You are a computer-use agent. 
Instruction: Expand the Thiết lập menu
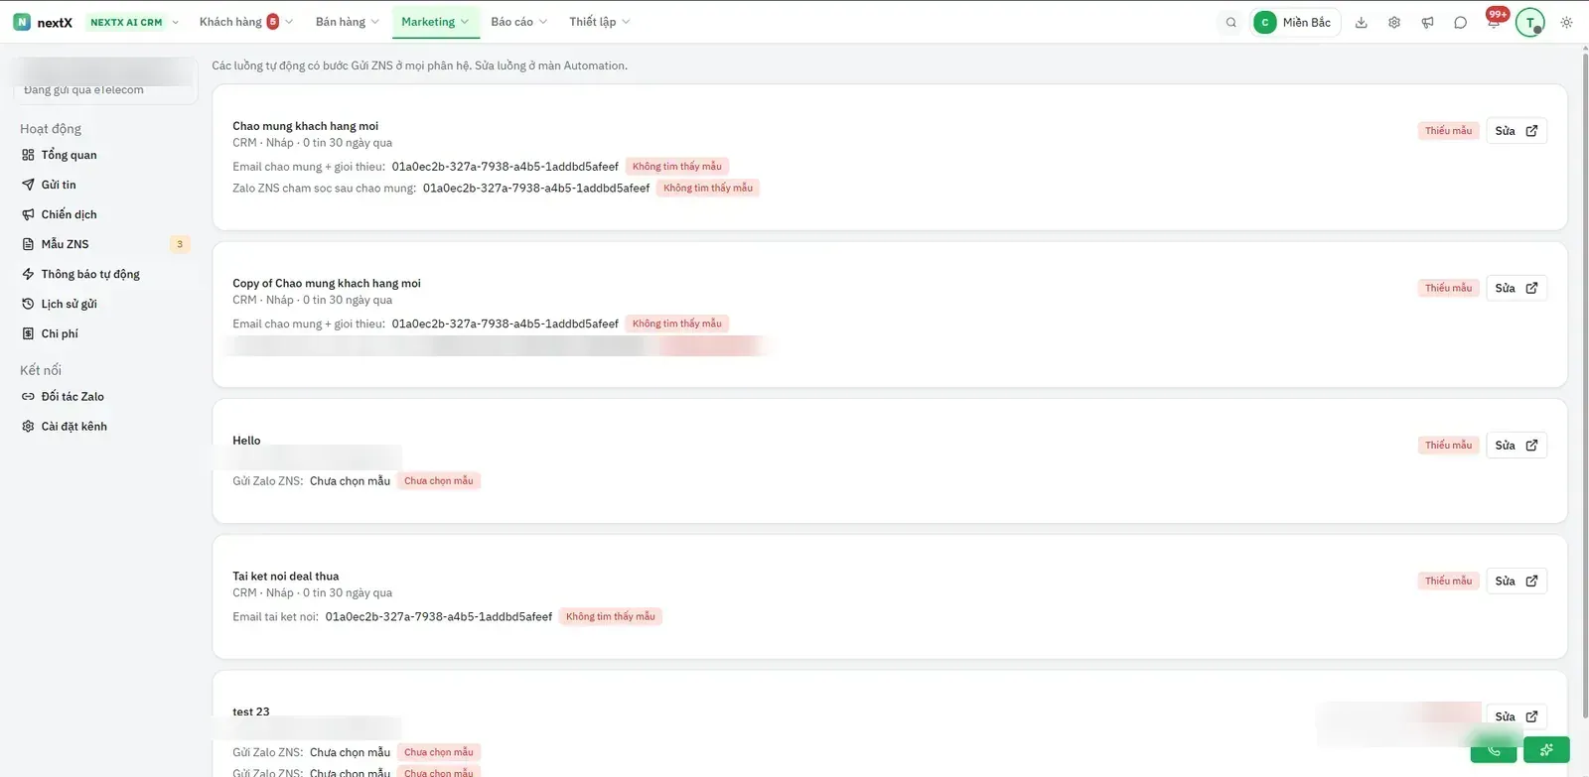pos(599,22)
